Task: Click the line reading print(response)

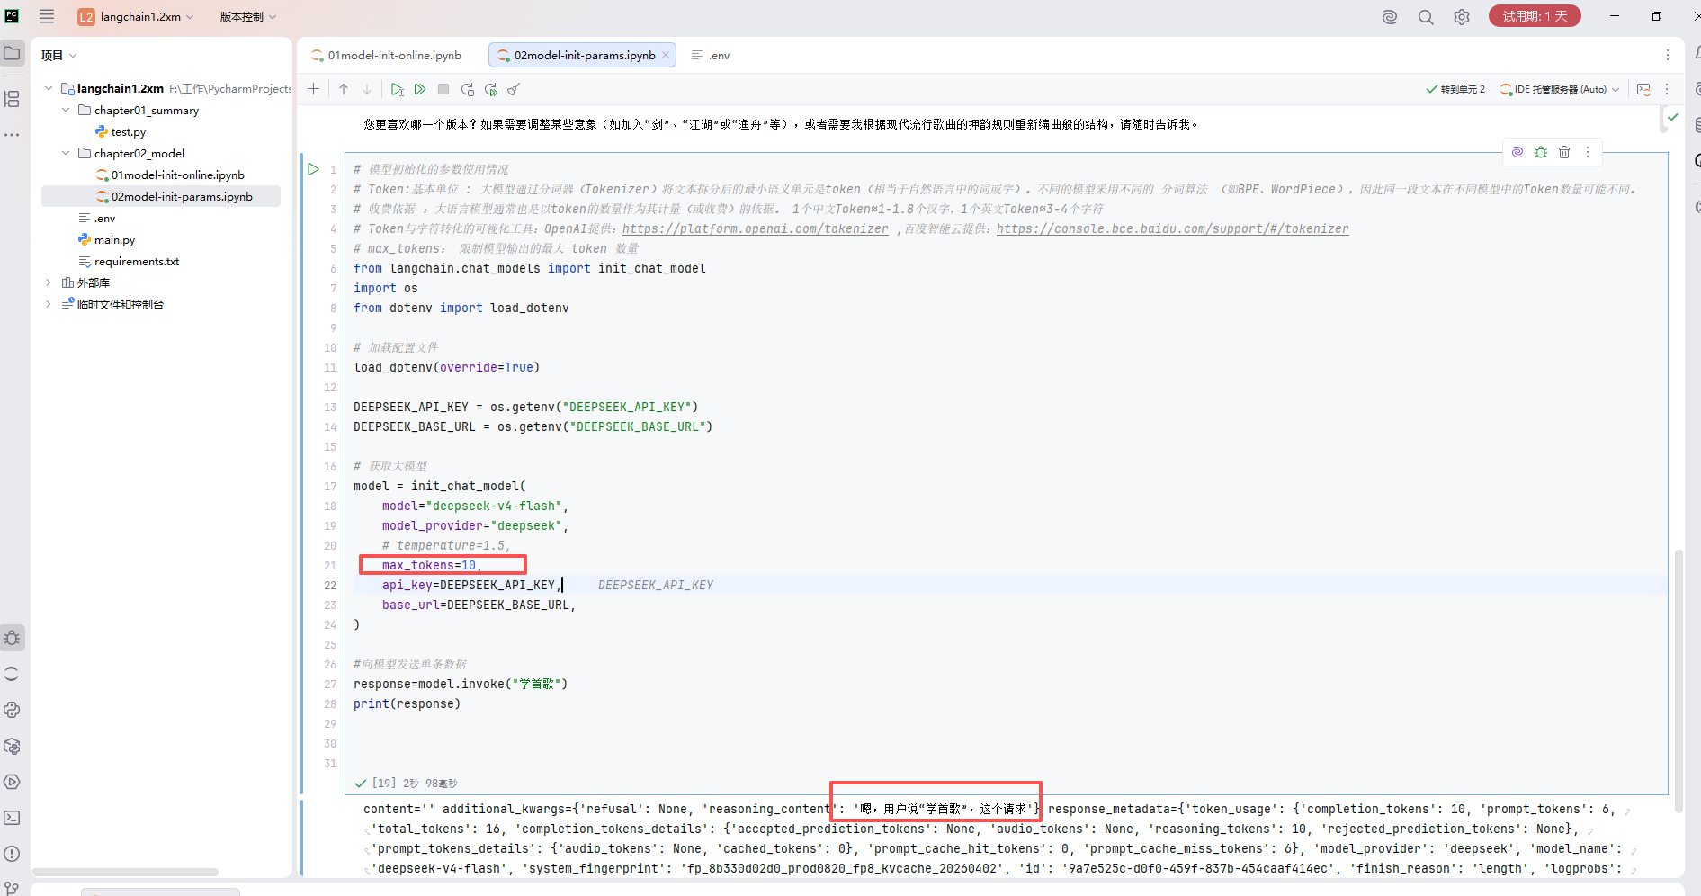Action: (407, 703)
